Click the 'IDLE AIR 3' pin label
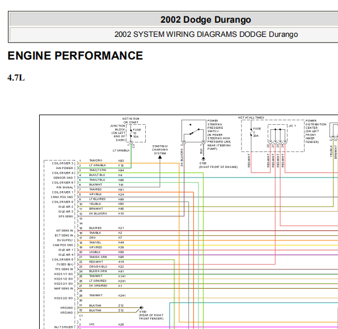Screen dimensions: 338x329 [66, 212]
